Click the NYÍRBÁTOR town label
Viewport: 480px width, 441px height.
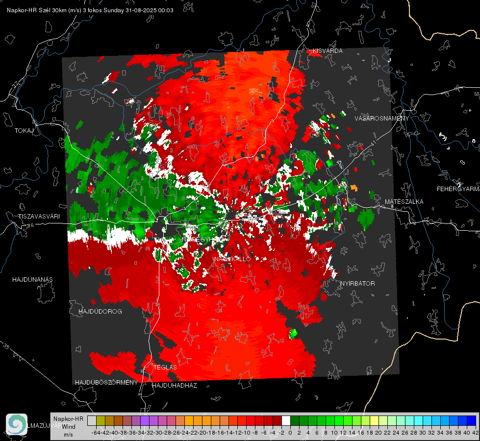click(357, 284)
